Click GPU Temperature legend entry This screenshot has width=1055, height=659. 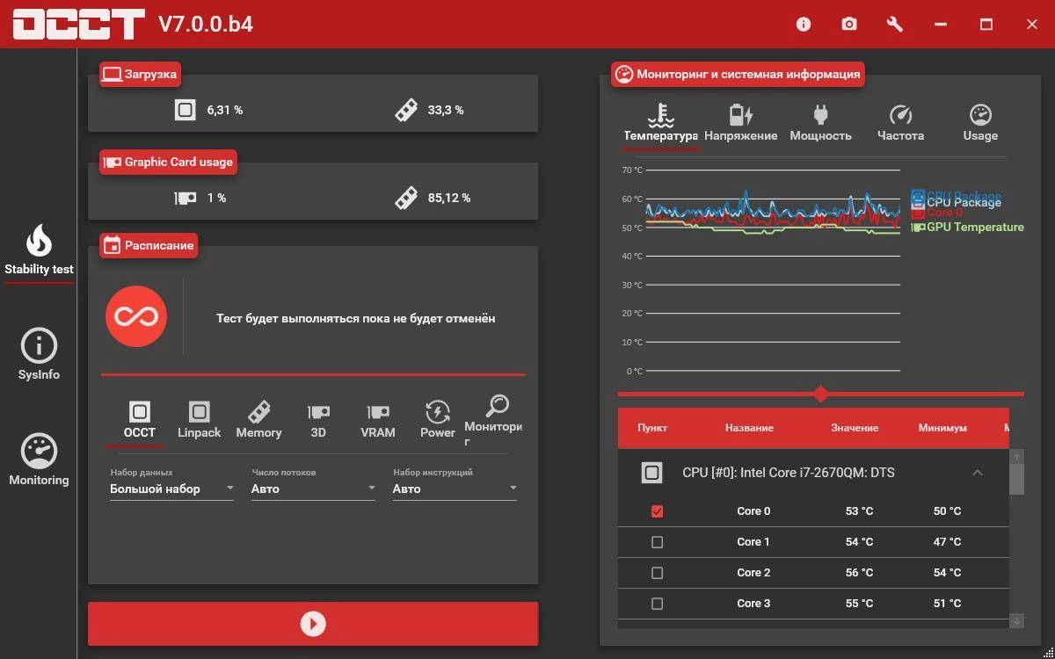pos(967,227)
